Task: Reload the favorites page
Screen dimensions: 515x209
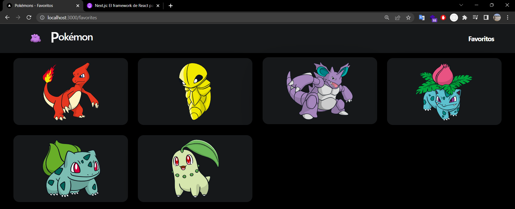Action: [x=29, y=17]
